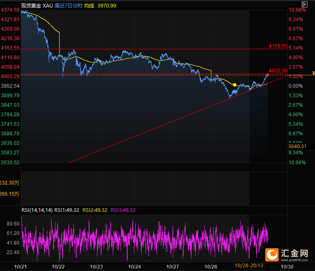Select the red rising trendline drawing
This screenshot has width=315, height=271.
pyautogui.click(x=178, y=119)
